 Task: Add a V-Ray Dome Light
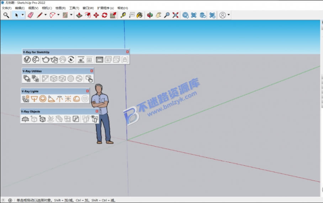pyautogui.click(x=76, y=99)
